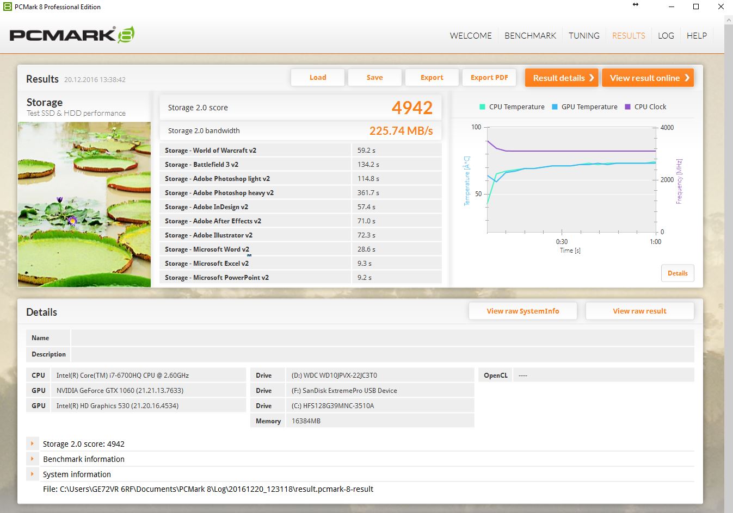Viewport: 733px width, 513px height.
Task: Click the NVIDIA GeForce GTX 1060 entry
Action: [148, 391]
